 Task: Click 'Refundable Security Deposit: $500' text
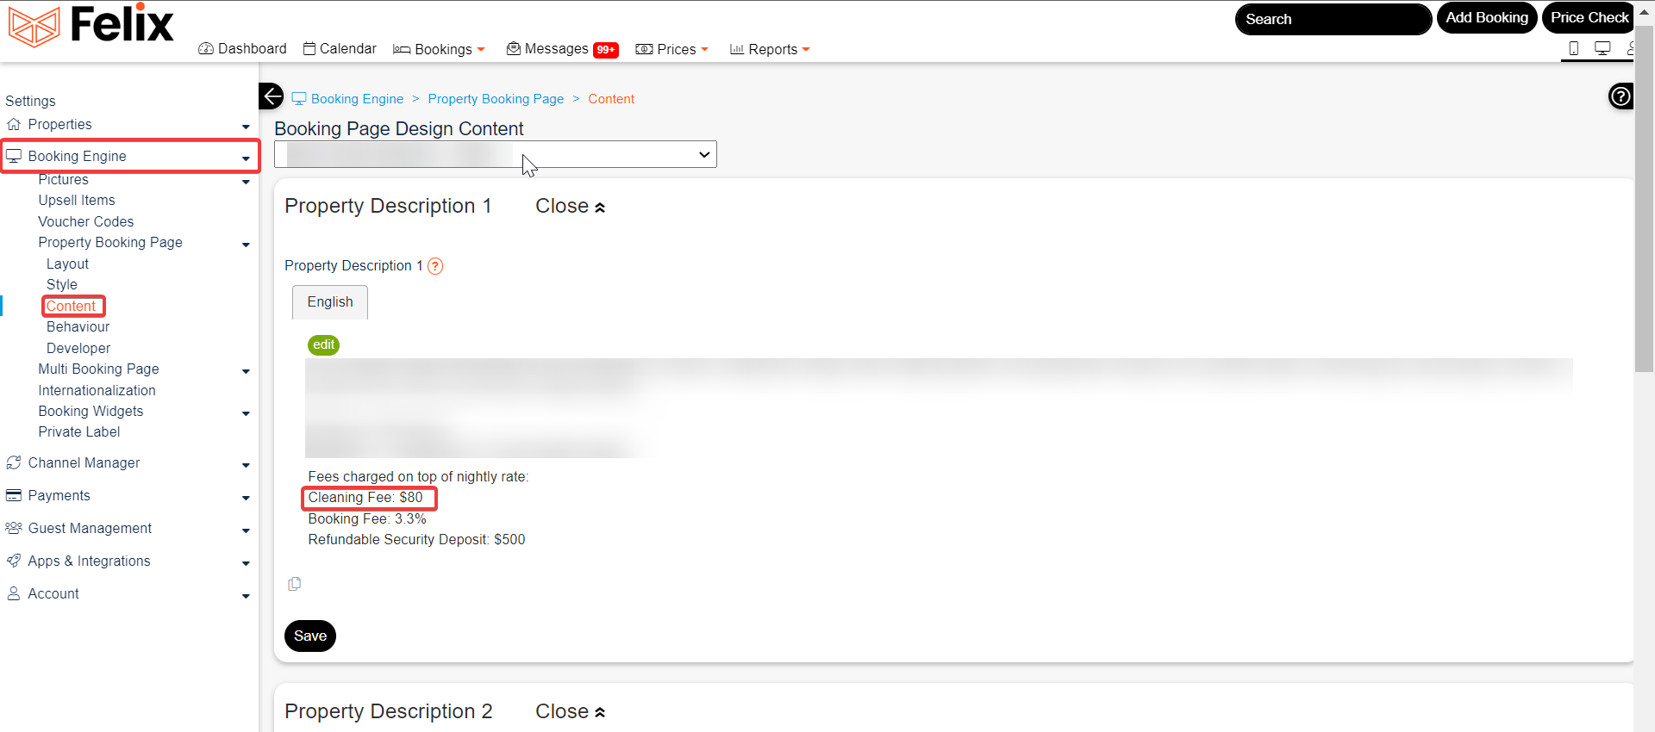416,540
